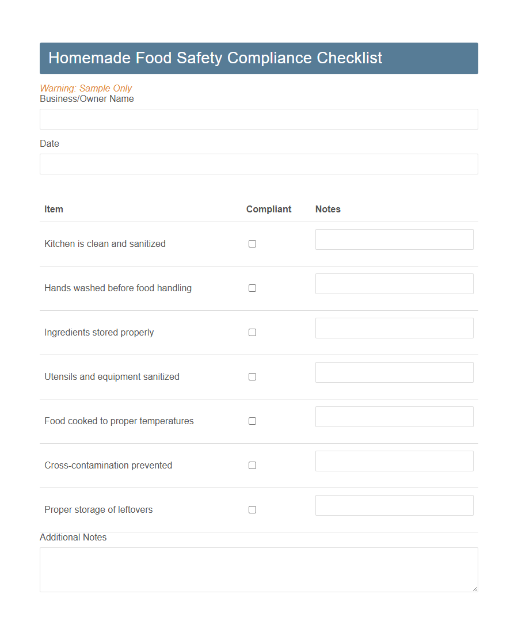518x636 pixels.
Task: Click the Warning: Sample Only text
Action: click(86, 88)
